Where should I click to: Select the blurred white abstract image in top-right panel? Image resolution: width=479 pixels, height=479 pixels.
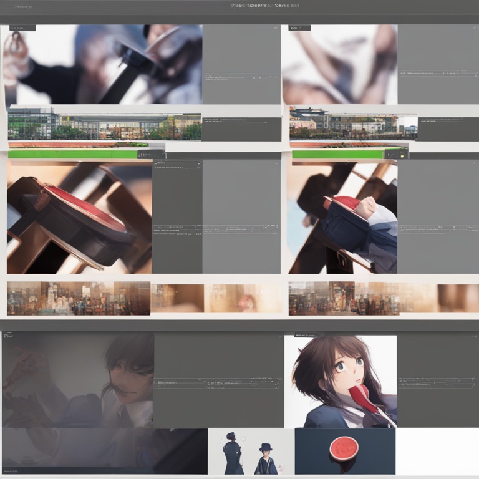[x=340, y=64]
